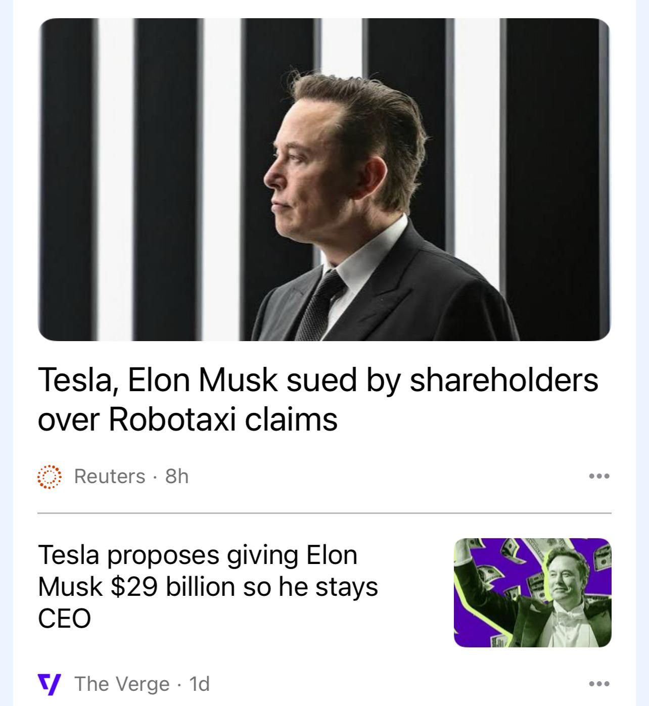649x706 pixels.
Task: Open the large Elon Musk profile photo
Action: 324,179
